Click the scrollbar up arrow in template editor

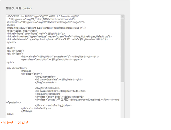pos(122,17)
